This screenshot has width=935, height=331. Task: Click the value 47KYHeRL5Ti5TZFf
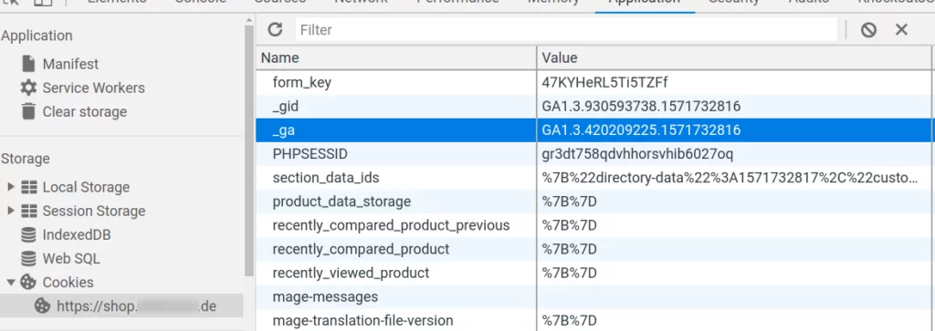(x=605, y=82)
